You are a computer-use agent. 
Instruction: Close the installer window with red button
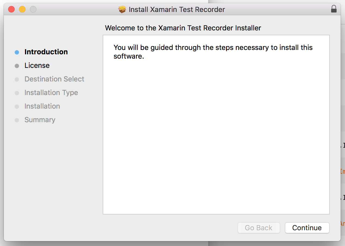(11, 10)
